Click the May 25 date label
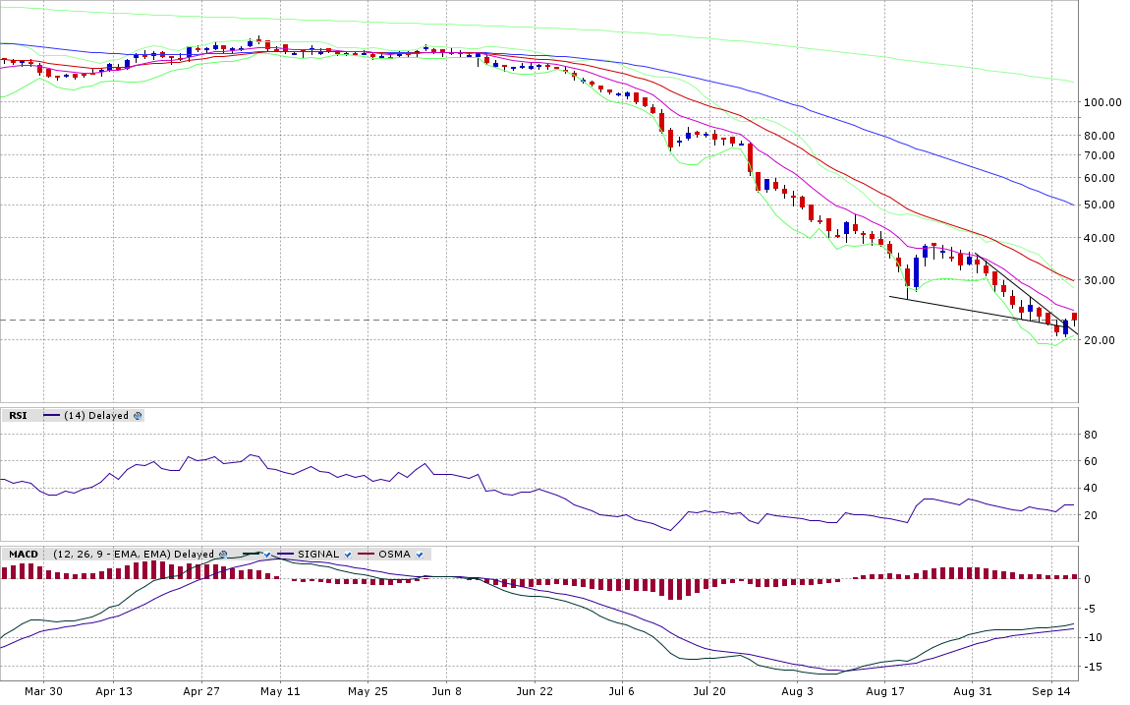Screen dimensions: 1130x705 (367, 691)
